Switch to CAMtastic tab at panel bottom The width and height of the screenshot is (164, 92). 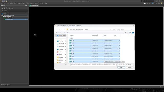7,85
